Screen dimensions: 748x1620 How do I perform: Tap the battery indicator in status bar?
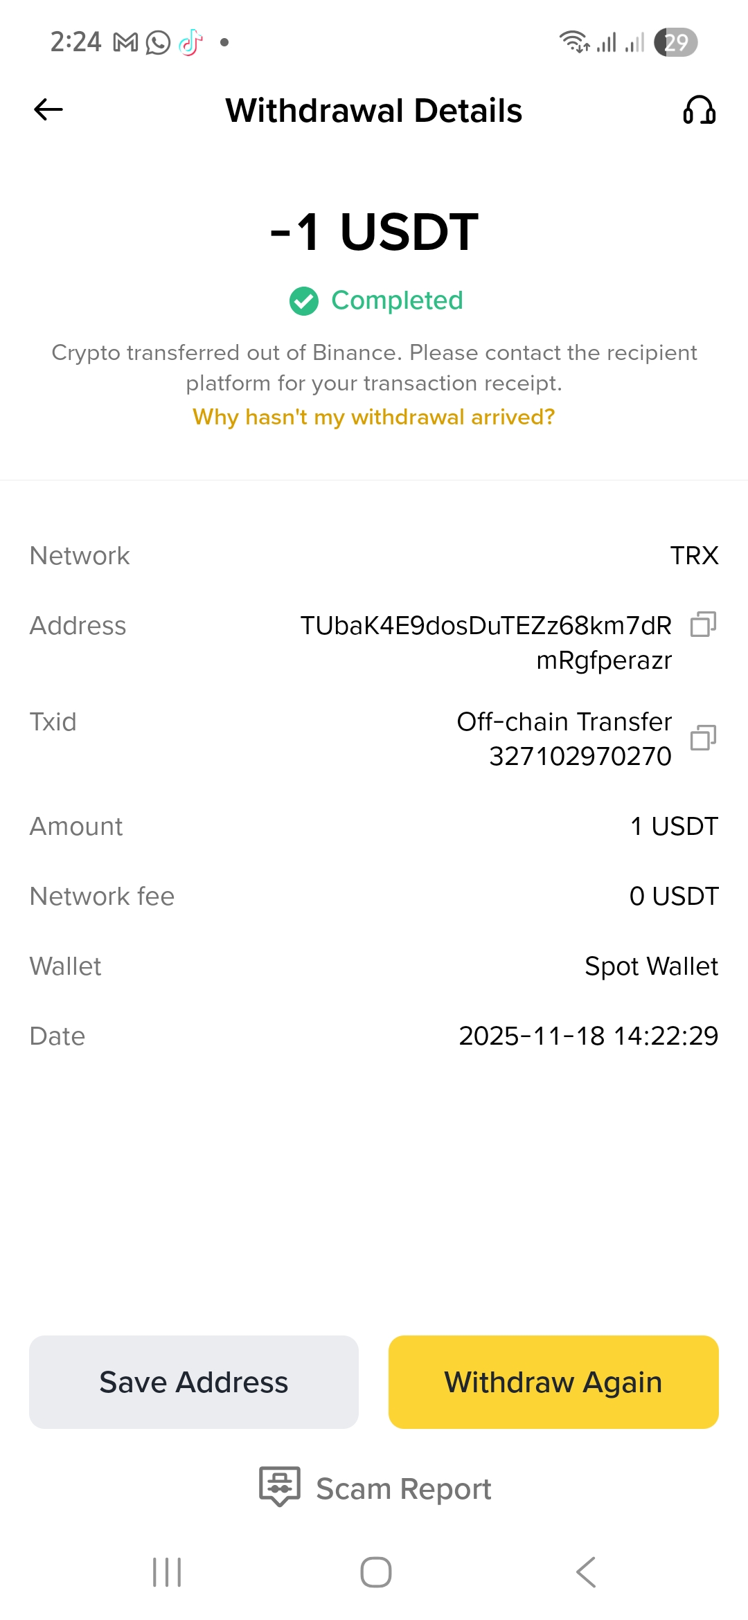676,43
